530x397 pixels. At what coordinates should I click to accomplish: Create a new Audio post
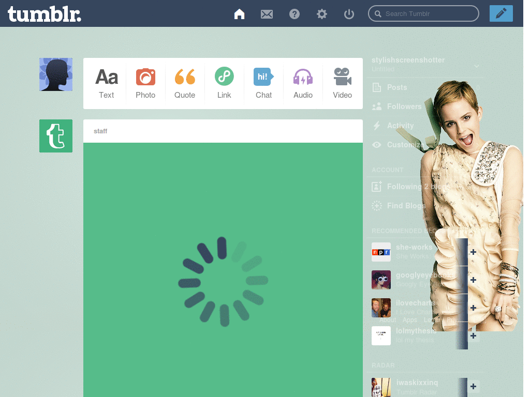pyautogui.click(x=303, y=83)
